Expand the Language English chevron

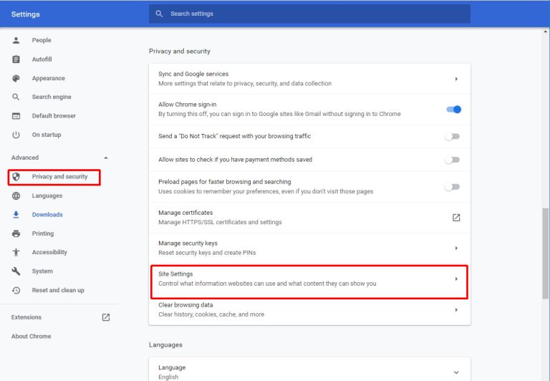point(456,372)
